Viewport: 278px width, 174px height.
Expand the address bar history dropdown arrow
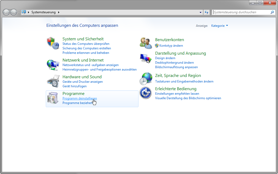click(x=200, y=12)
